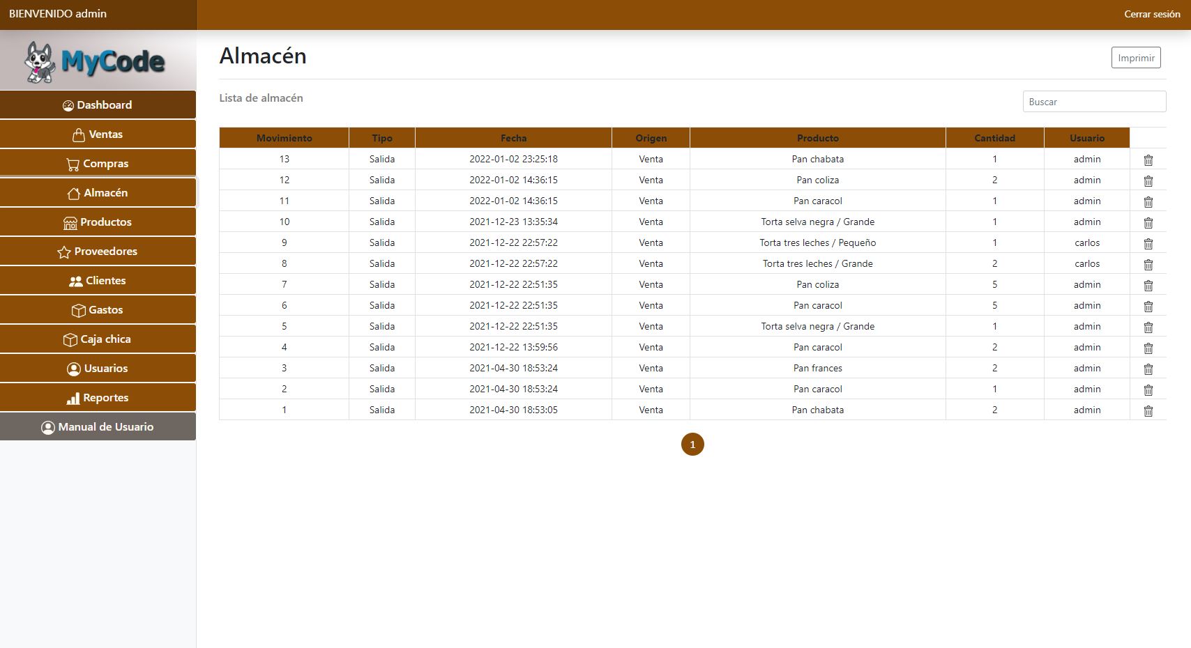Viewport: 1191px width, 648px height.
Task: Click trash icon for movement 12
Action: (1148, 180)
